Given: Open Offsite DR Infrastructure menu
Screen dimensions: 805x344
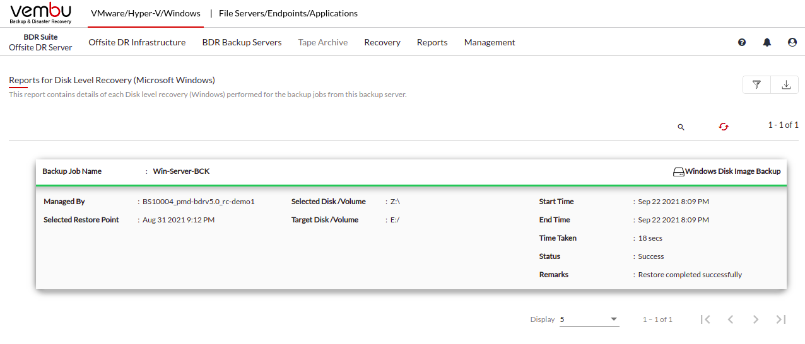Looking at the screenshot, I should [137, 42].
